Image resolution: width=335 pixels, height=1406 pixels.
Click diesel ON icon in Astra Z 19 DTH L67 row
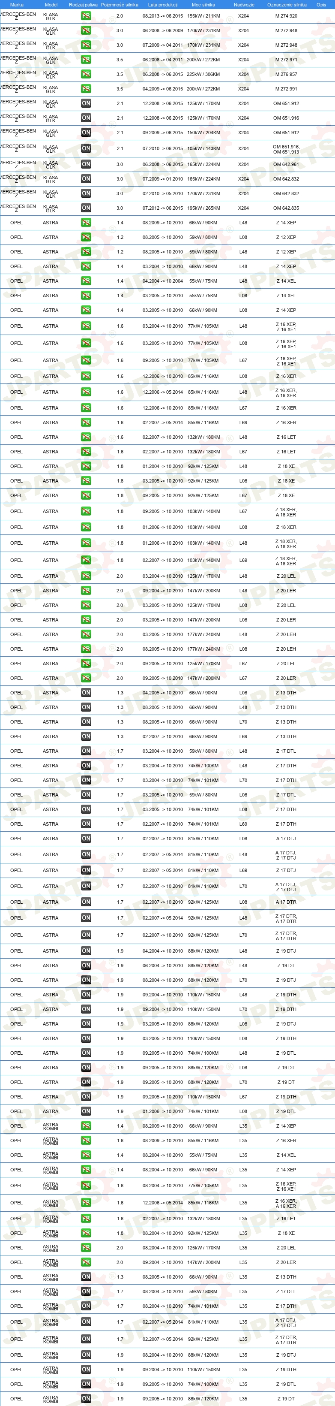tap(86, 1097)
